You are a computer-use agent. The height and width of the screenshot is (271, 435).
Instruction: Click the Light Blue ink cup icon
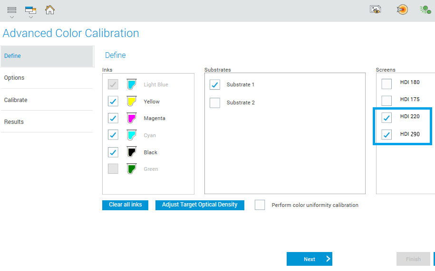(x=132, y=84)
